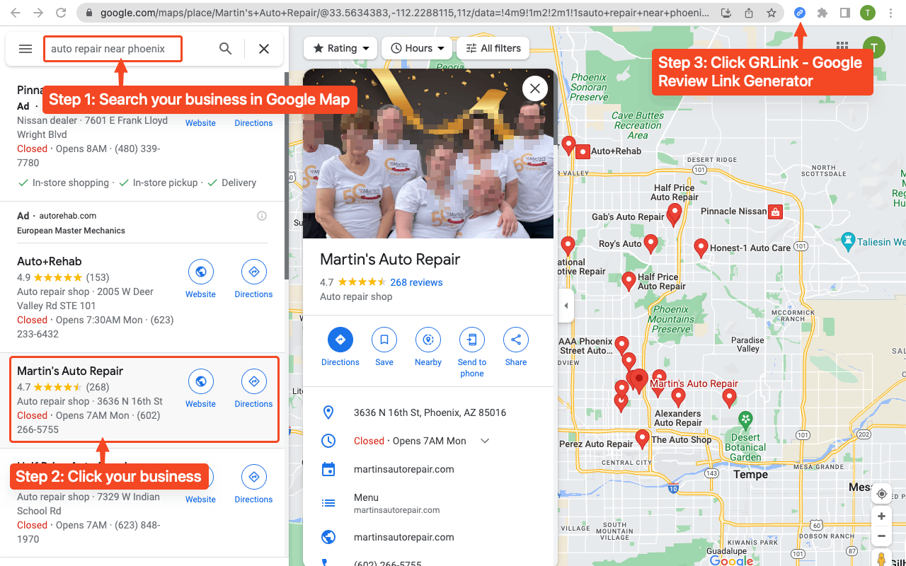The image size is (906, 566).
Task: Open Google apps grid icon
Action: [842, 45]
